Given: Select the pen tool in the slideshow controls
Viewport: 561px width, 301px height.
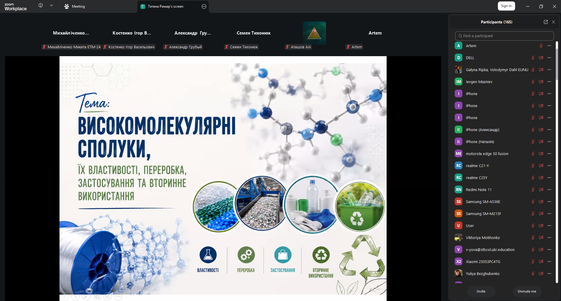Looking at the screenshot, I should 86,296.
